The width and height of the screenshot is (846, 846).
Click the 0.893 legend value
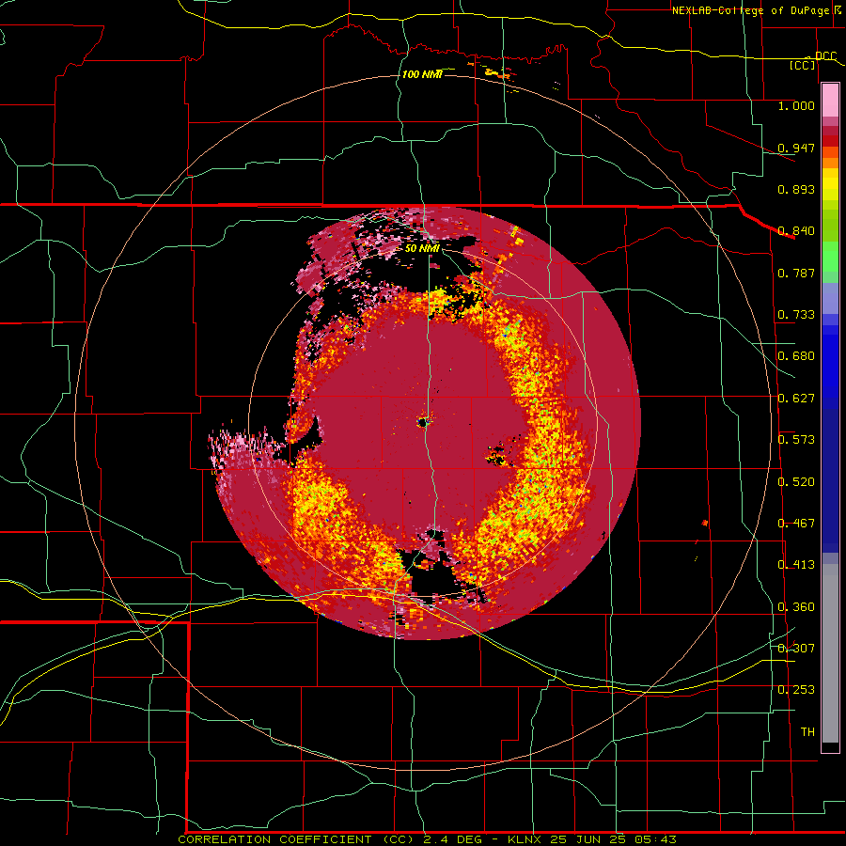coord(796,189)
